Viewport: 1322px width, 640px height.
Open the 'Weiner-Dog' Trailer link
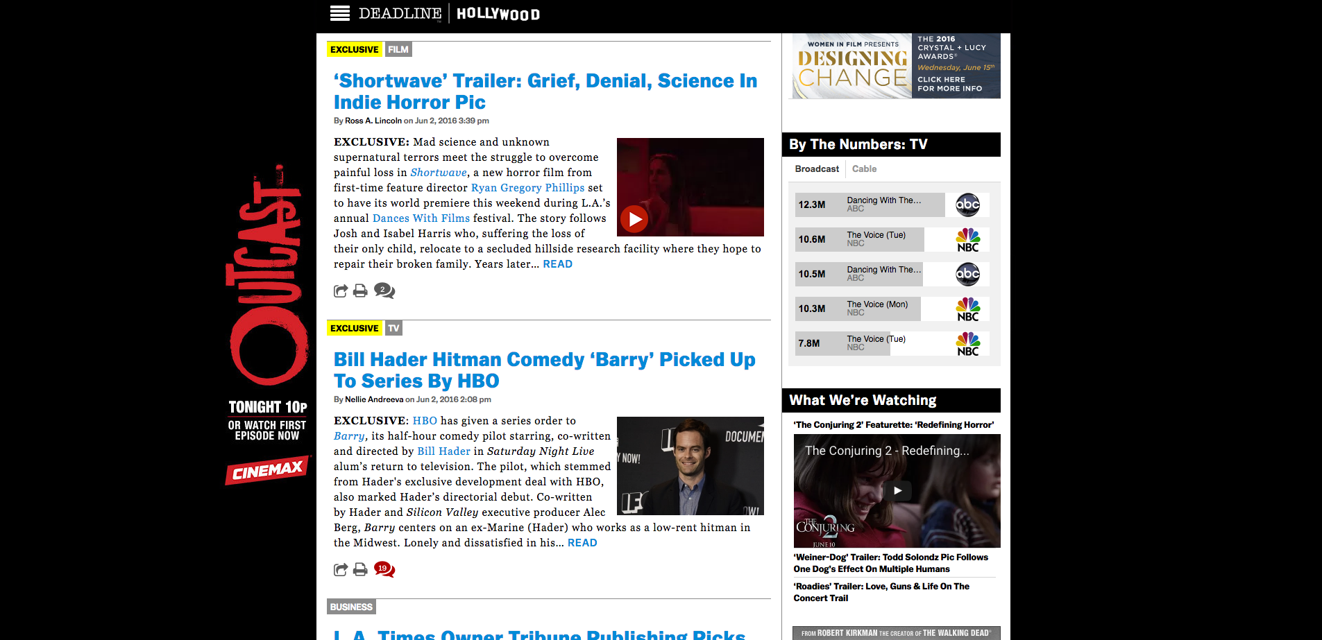pyautogui.click(x=891, y=563)
